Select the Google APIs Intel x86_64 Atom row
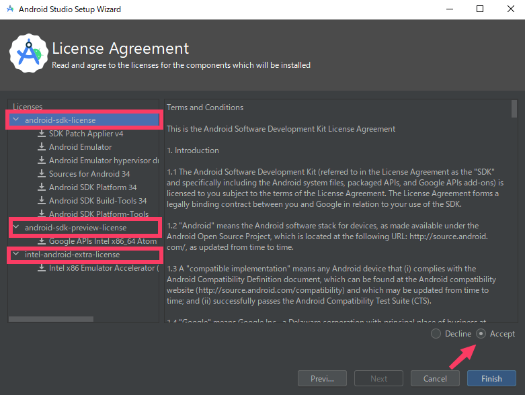 pos(84,240)
